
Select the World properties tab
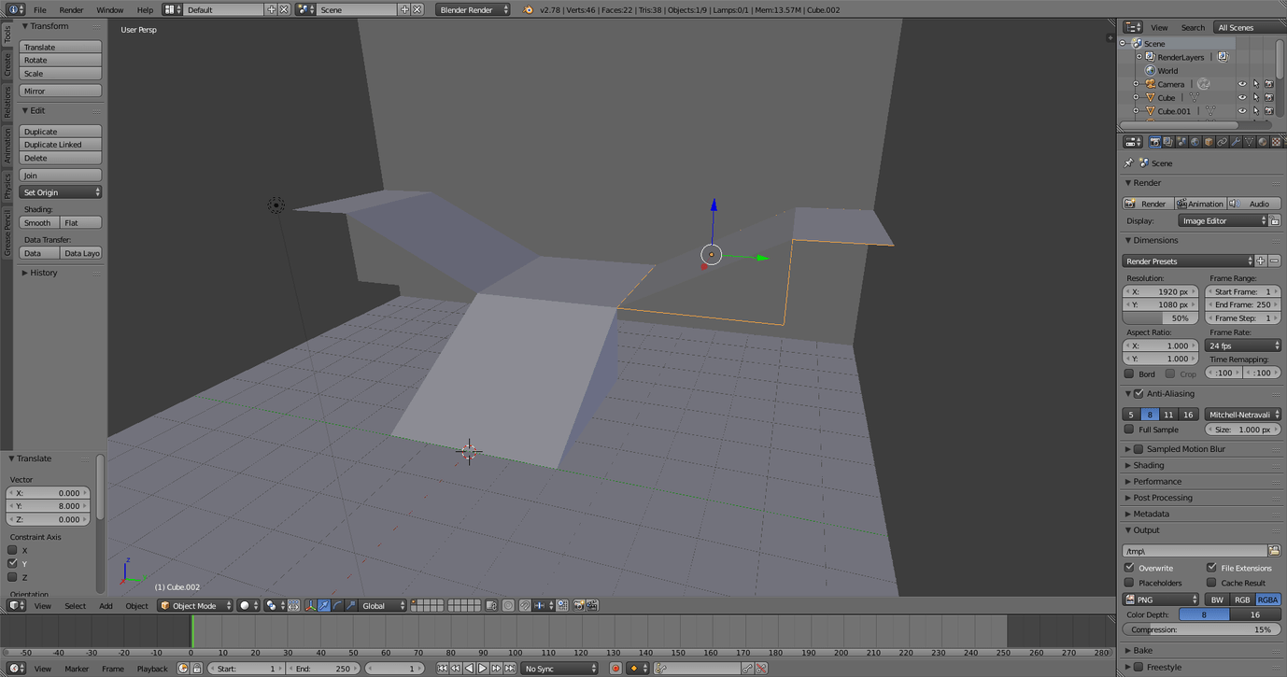(1195, 141)
